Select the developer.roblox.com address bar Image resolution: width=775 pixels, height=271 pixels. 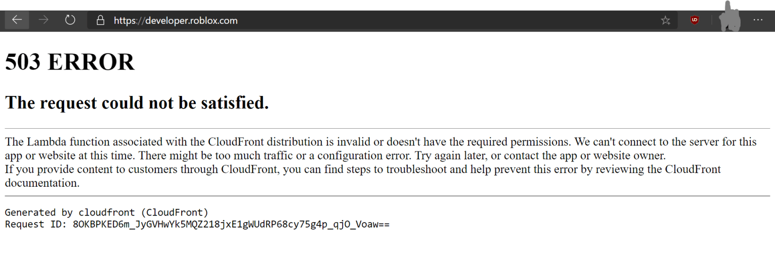pyautogui.click(x=373, y=20)
